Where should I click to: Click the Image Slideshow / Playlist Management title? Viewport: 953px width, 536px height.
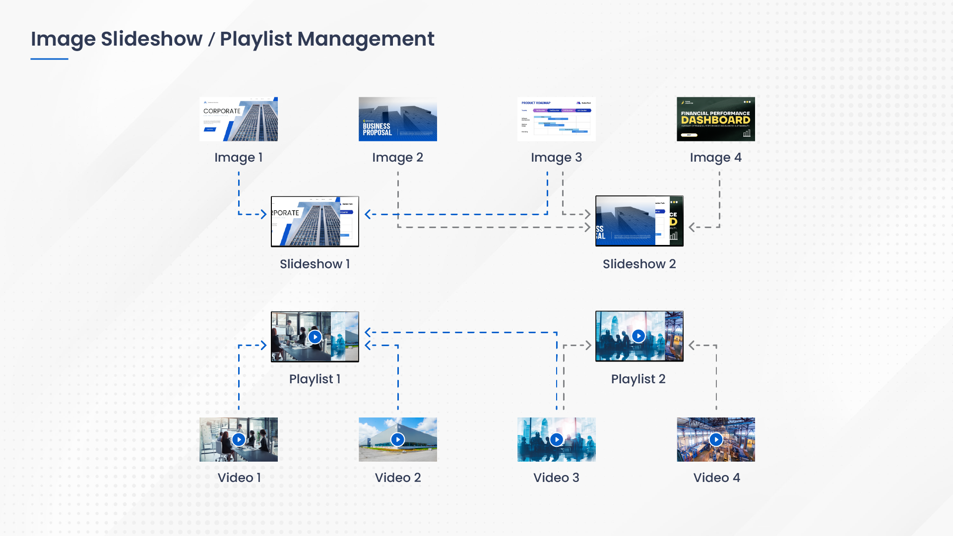point(232,39)
